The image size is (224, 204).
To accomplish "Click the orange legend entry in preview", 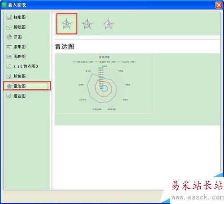I will coord(106,62).
